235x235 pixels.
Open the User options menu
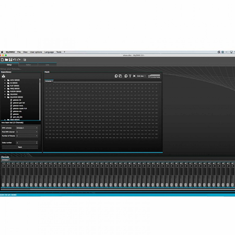coord(36,52)
